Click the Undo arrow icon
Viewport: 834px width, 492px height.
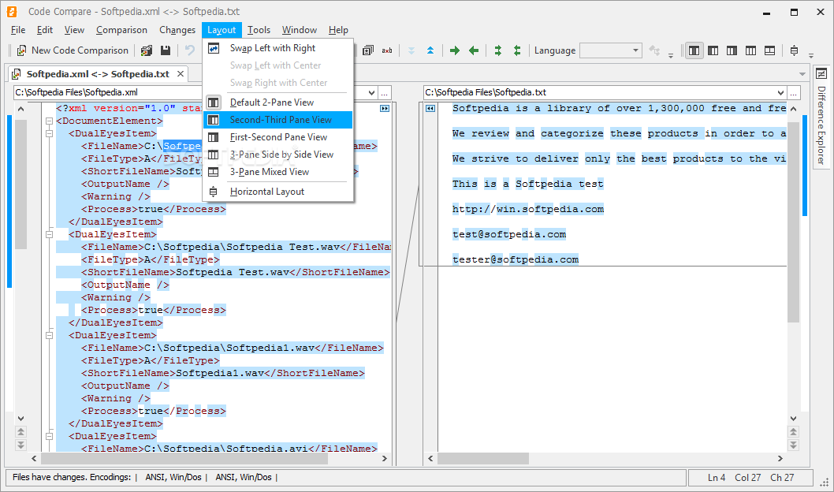(x=190, y=50)
